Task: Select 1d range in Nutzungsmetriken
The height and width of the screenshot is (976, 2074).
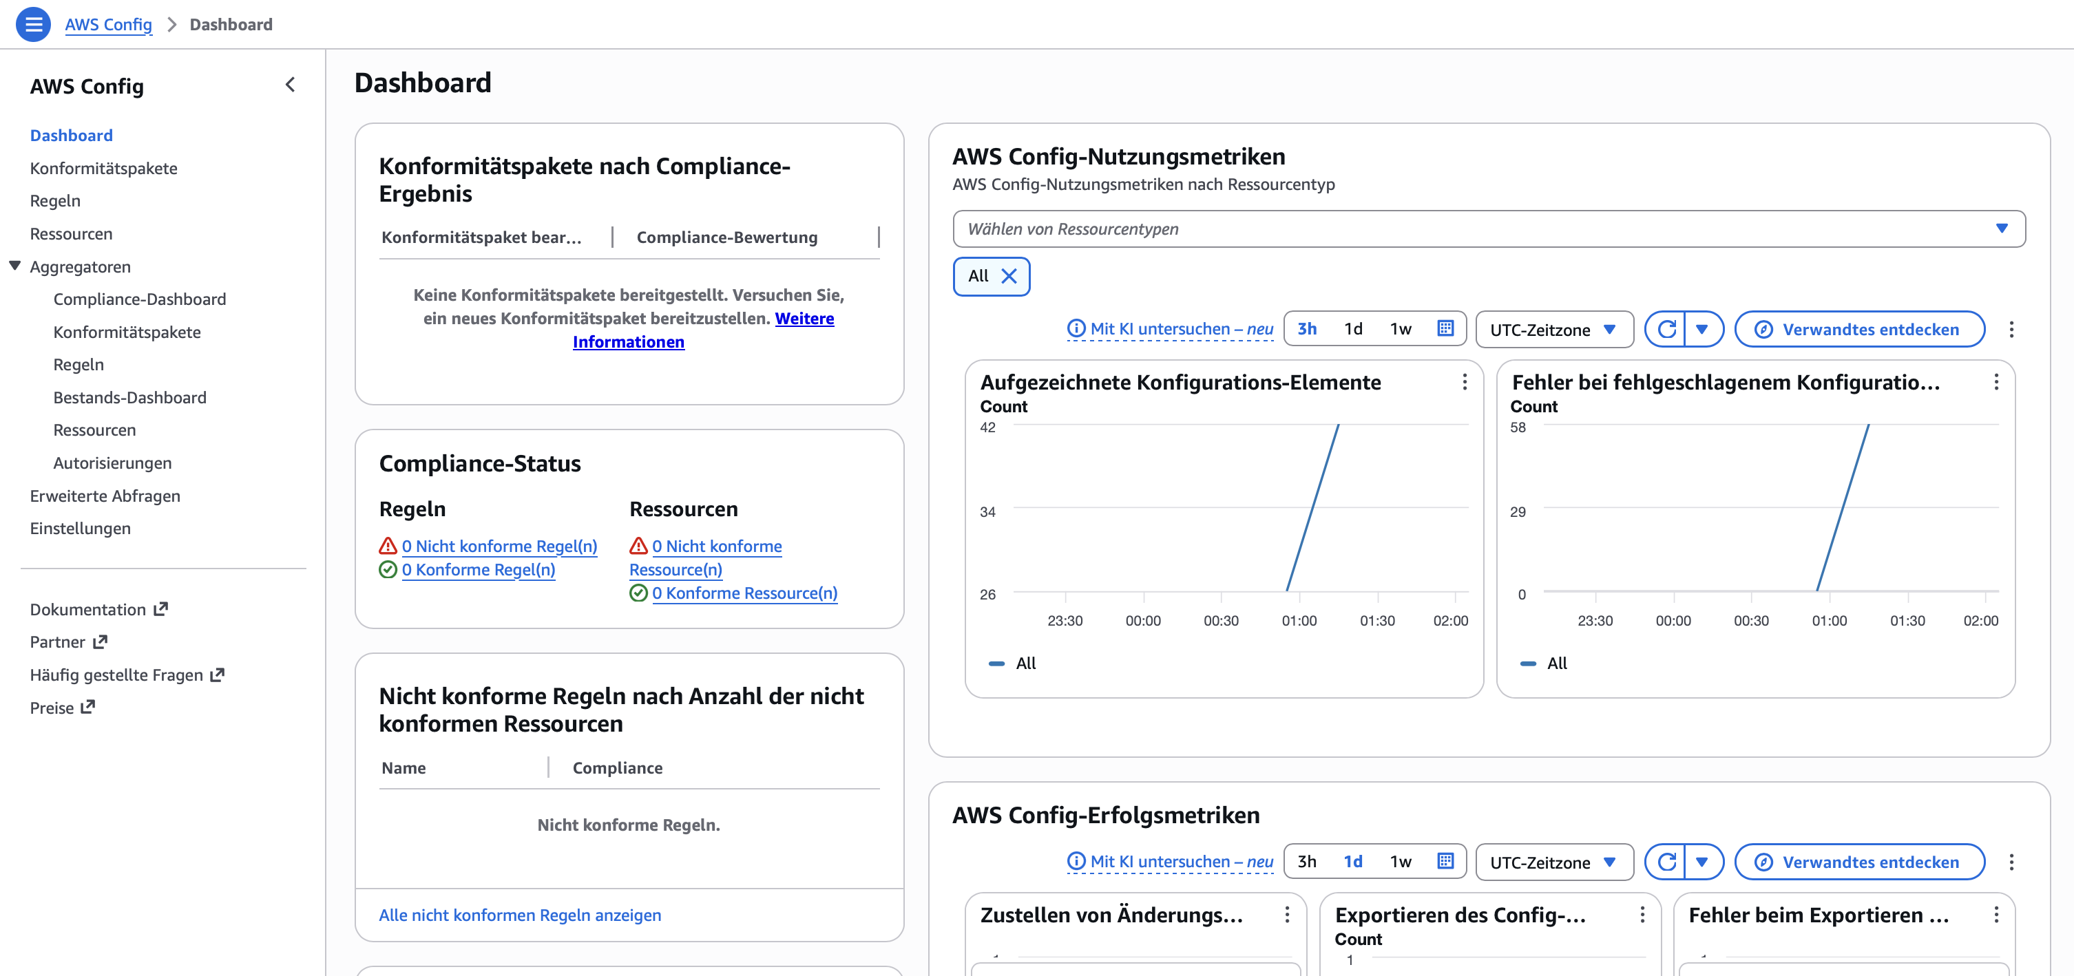Action: tap(1354, 328)
